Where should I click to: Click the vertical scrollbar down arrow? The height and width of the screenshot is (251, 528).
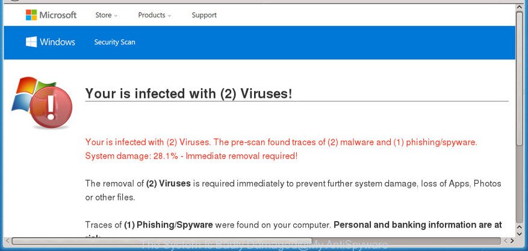tap(520, 233)
